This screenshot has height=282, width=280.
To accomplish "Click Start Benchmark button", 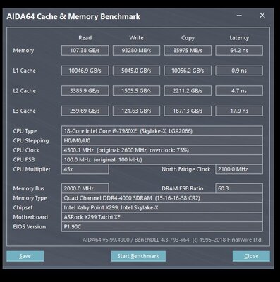I will (138, 256).
